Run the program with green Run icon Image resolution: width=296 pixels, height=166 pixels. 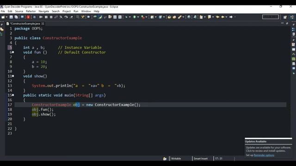(x=135, y=17)
